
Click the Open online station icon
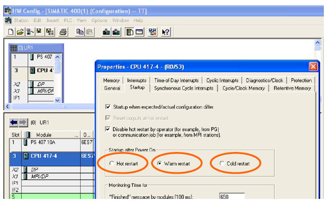pyautogui.click(x=30, y=32)
